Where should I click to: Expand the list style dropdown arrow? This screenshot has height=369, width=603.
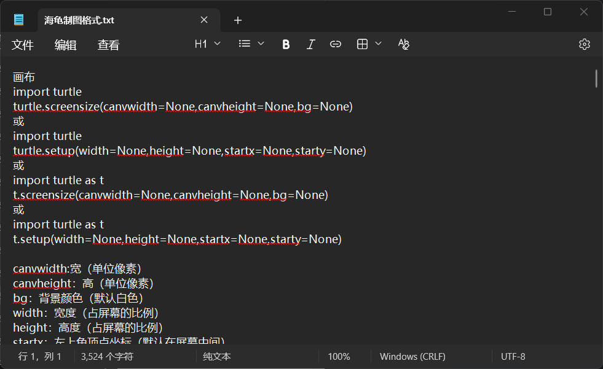[x=261, y=44]
